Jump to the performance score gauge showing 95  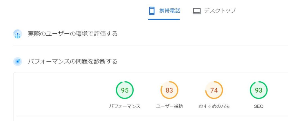pyautogui.click(x=125, y=90)
